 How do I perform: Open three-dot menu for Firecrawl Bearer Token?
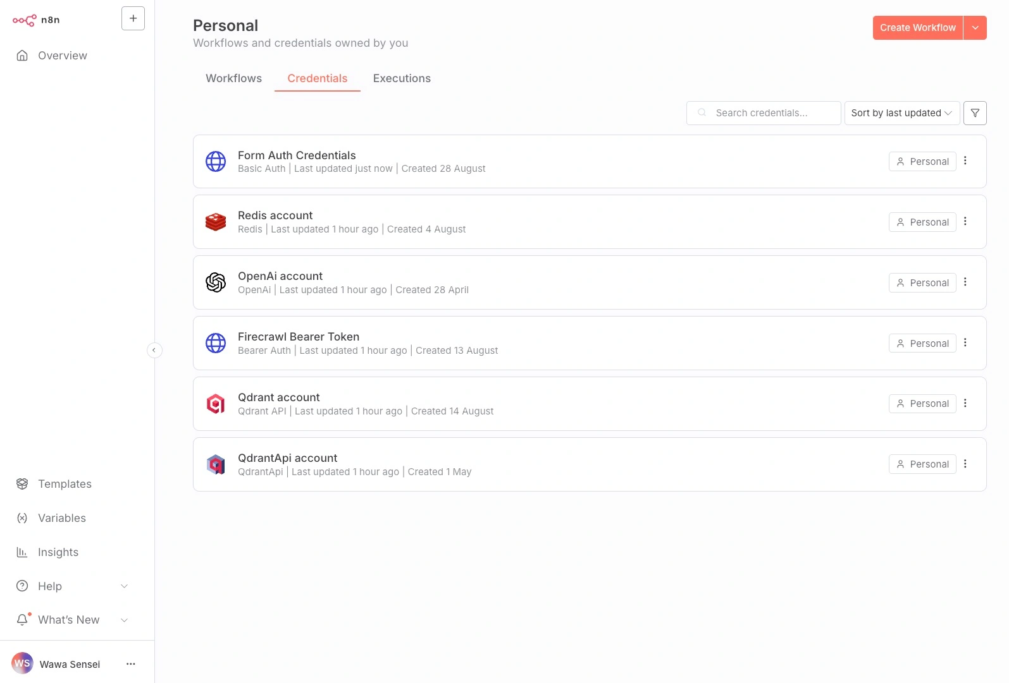pyautogui.click(x=965, y=342)
